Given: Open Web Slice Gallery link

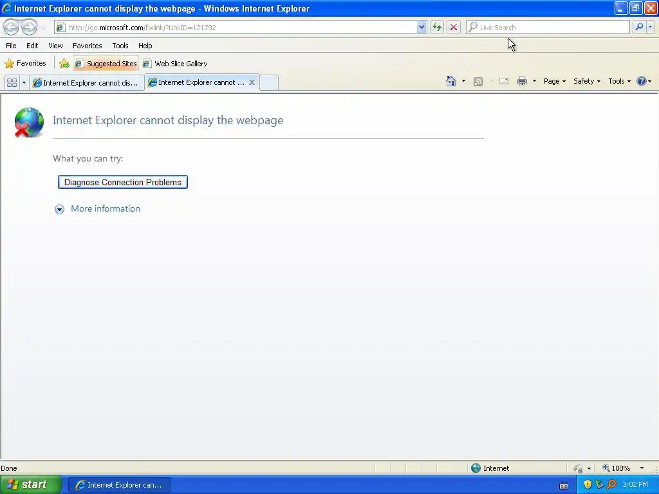Looking at the screenshot, I should (x=175, y=64).
